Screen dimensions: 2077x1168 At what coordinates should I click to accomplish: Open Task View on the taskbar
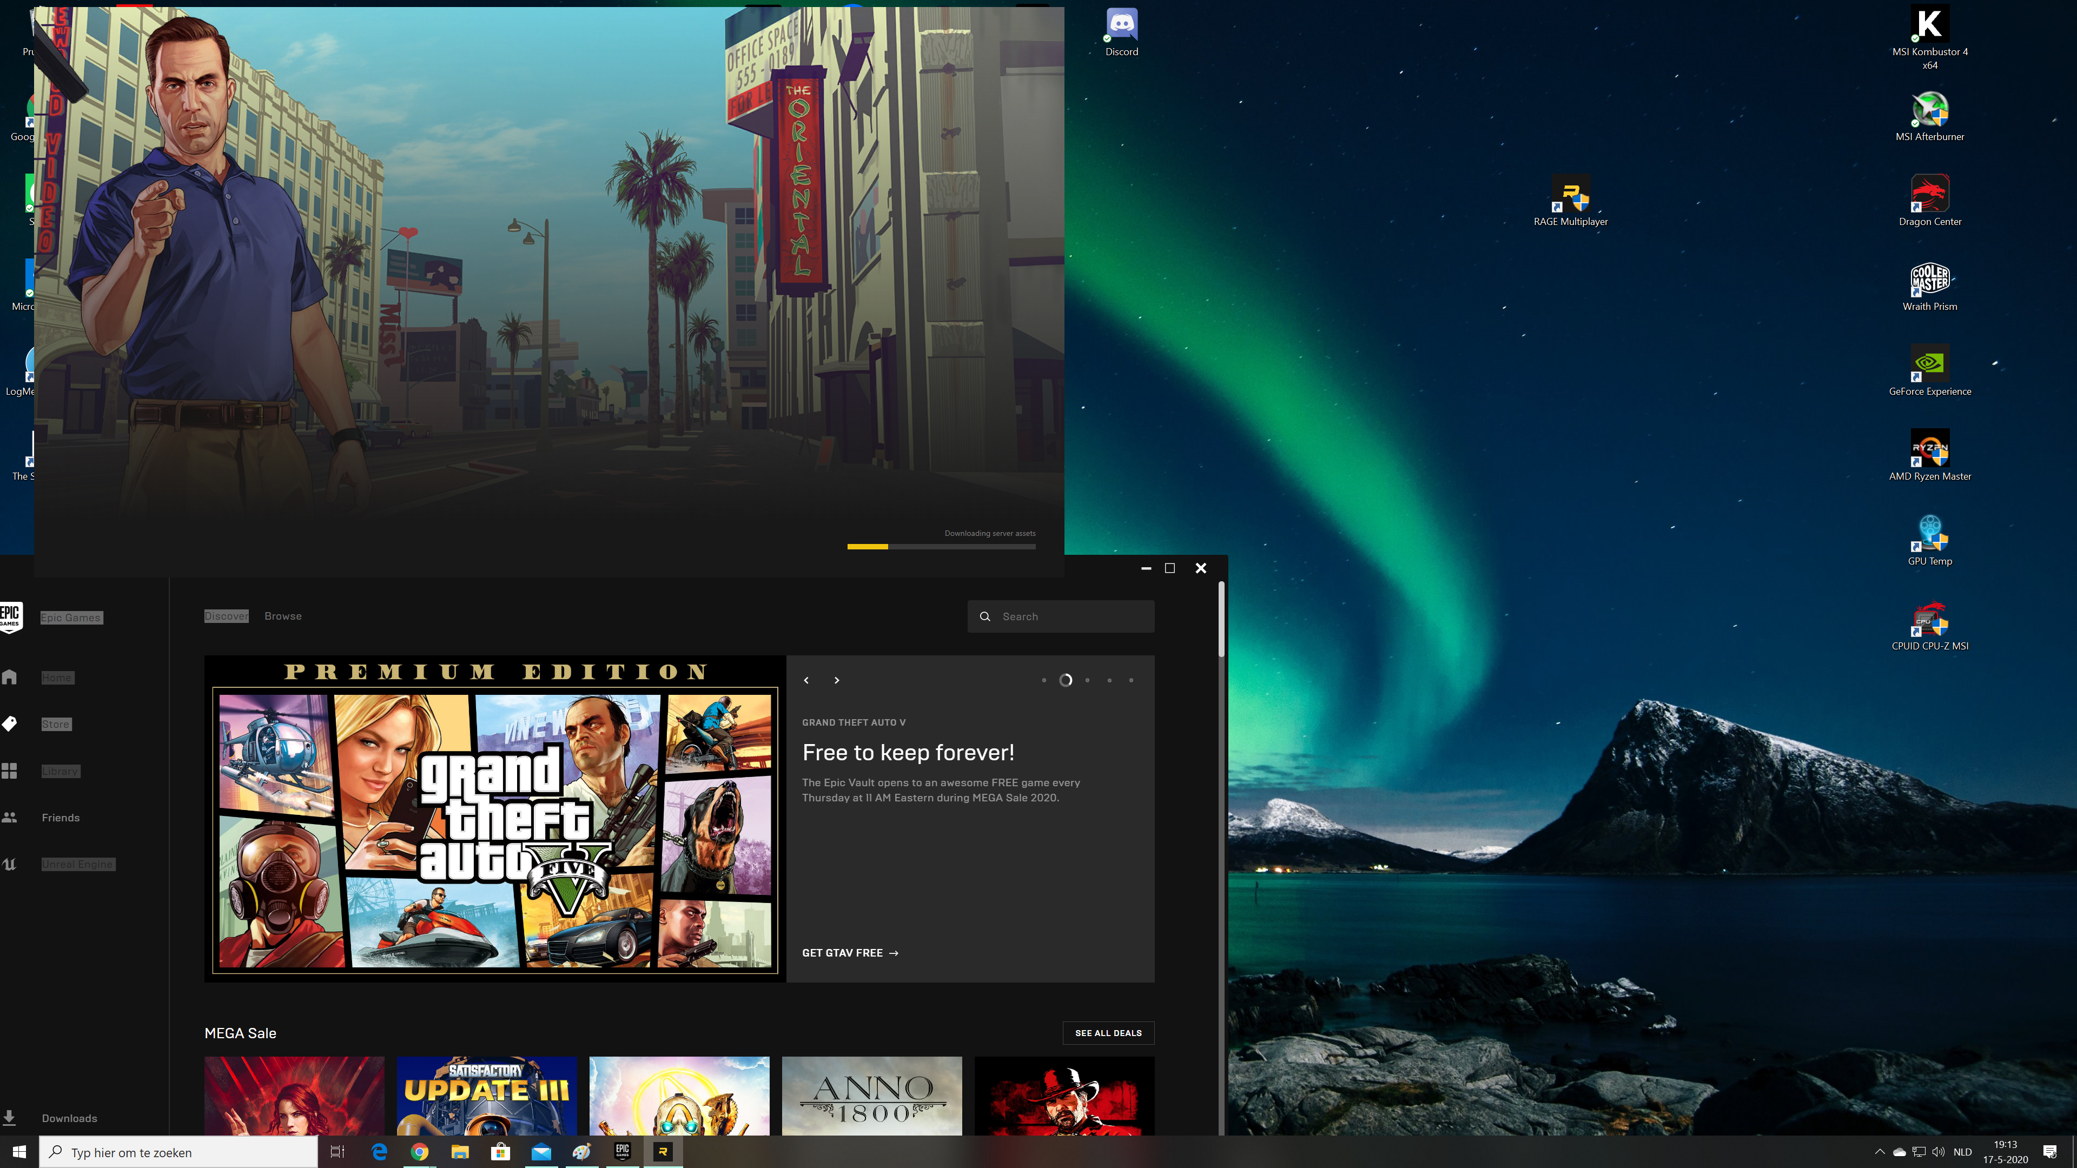338,1152
